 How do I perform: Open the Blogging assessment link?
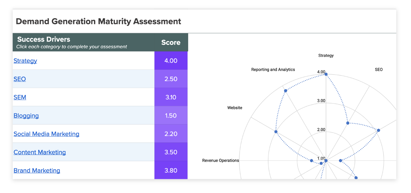point(26,116)
